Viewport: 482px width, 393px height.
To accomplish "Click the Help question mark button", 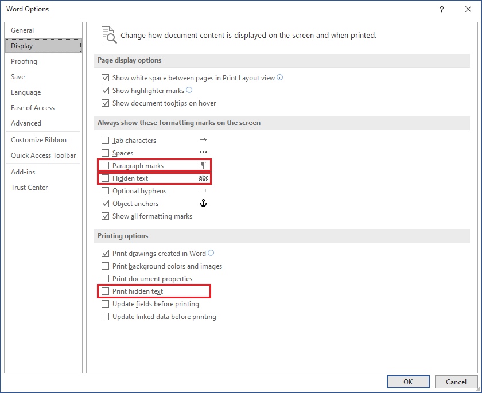I will click(x=441, y=9).
